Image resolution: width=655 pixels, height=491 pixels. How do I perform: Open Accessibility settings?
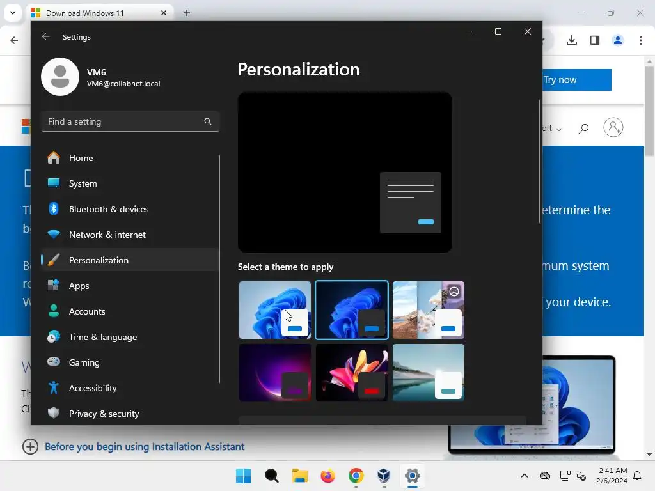click(x=129, y=387)
